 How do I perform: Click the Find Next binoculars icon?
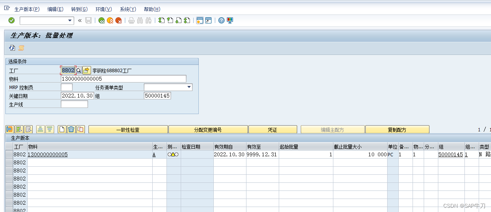[148, 20]
